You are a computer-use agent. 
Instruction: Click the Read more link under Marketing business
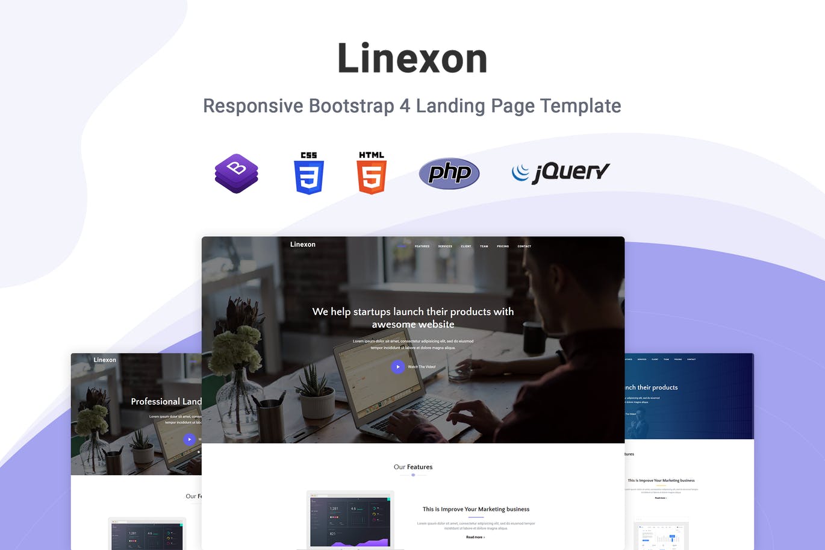click(x=475, y=537)
